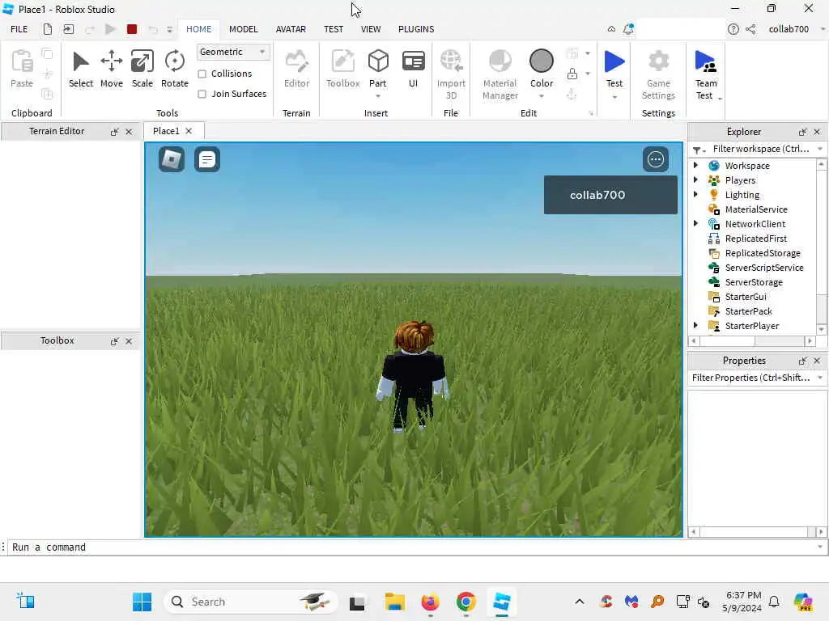This screenshot has height=621, width=829.
Task: Insert a Part
Action: click(378, 68)
